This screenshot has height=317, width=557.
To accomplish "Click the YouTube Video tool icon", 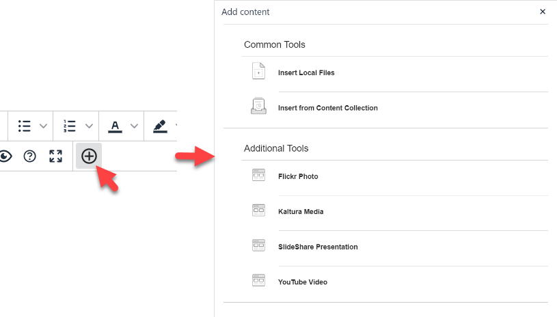I will tap(258, 281).
